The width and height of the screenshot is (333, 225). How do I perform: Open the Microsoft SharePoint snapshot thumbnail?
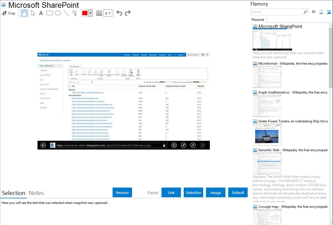272,40
